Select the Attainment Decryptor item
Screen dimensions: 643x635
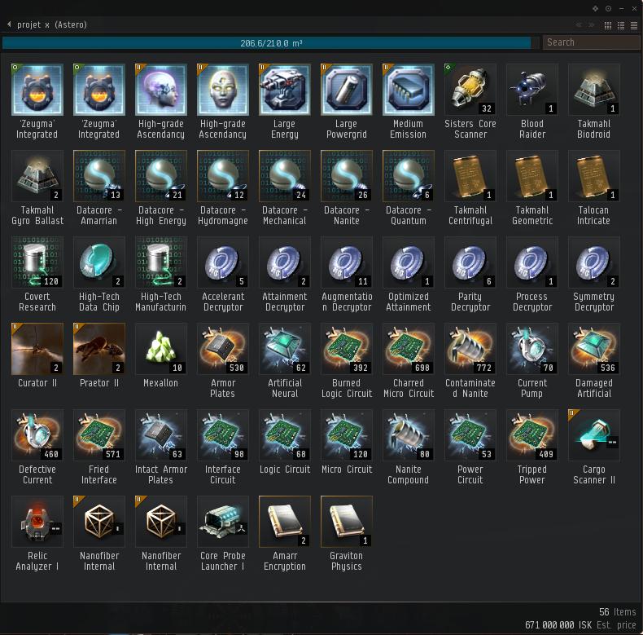pyautogui.click(x=285, y=262)
